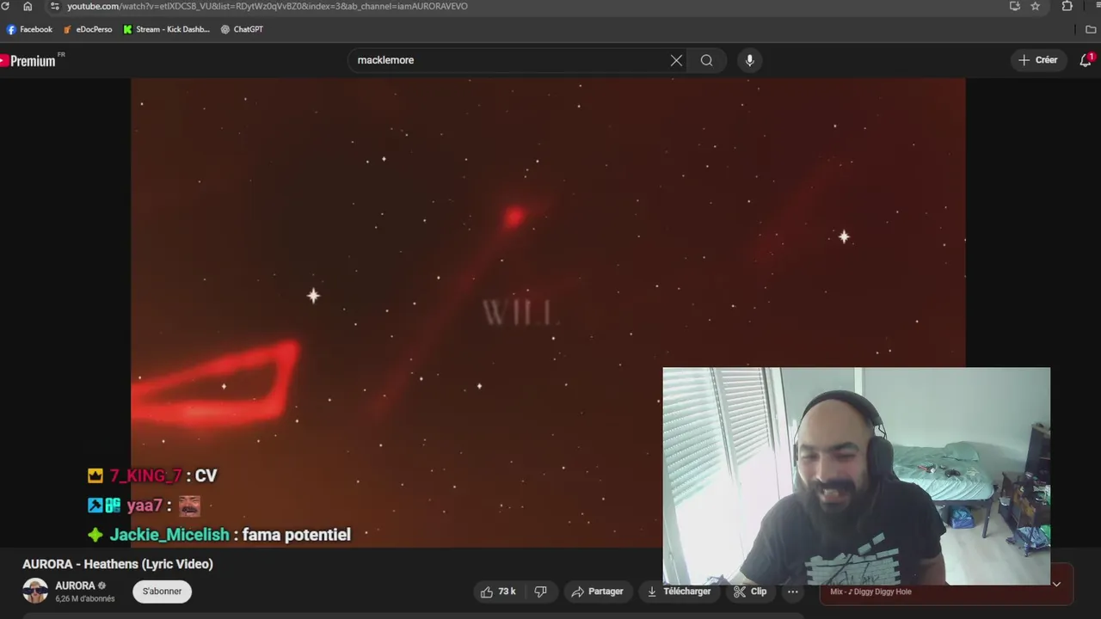The image size is (1101, 619).
Task: Install app icon in the address bar
Action: [x=1015, y=6]
